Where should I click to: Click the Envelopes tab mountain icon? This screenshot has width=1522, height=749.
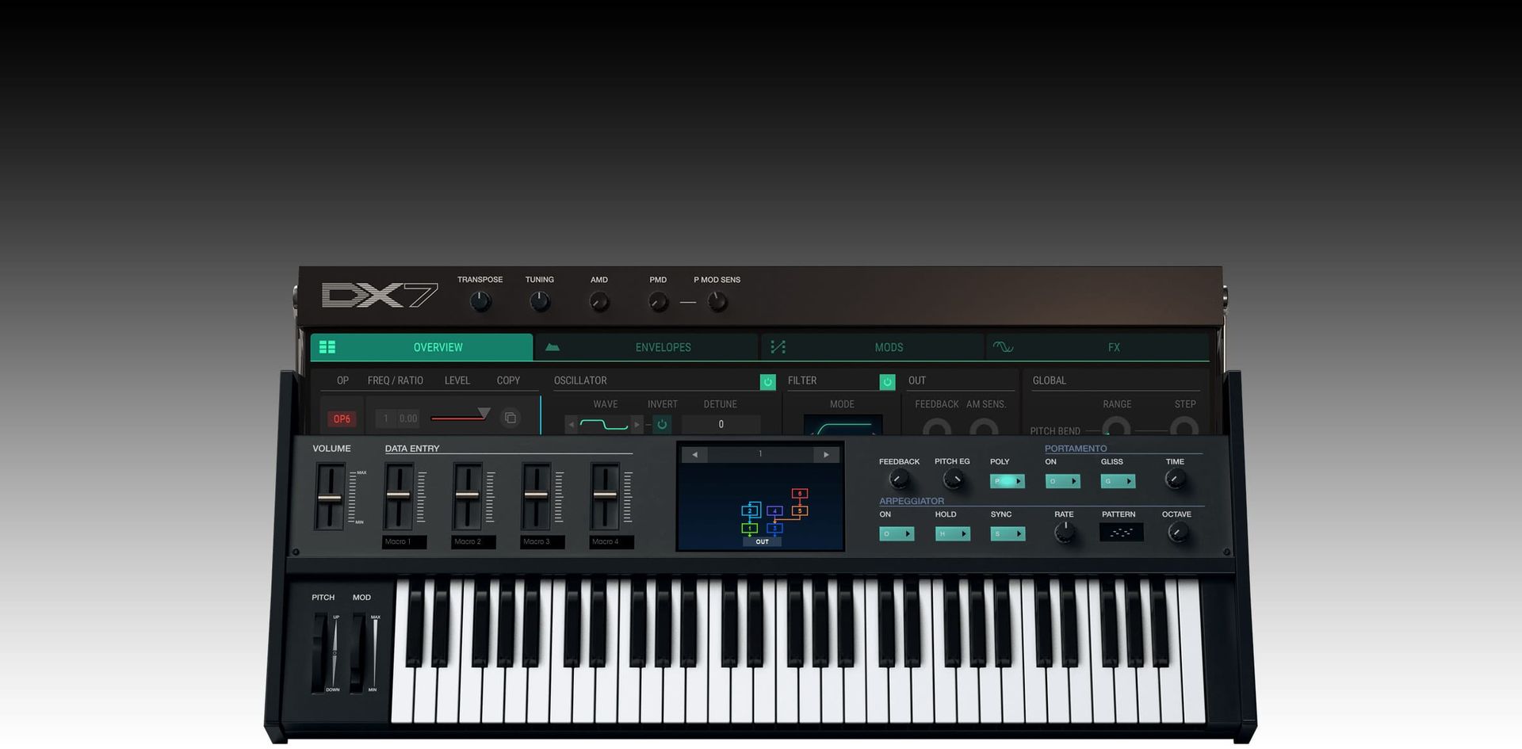tap(553, 347)
